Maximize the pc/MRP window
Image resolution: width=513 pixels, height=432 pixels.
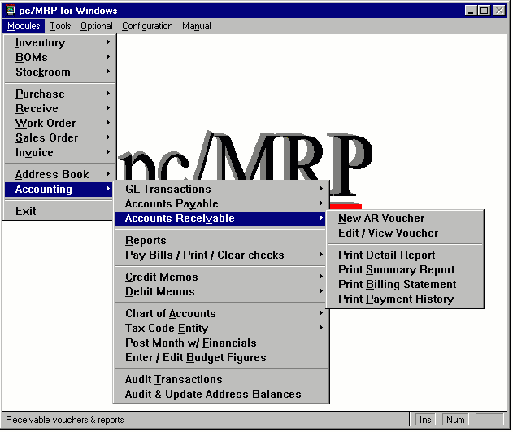click(x=485, y=11)
